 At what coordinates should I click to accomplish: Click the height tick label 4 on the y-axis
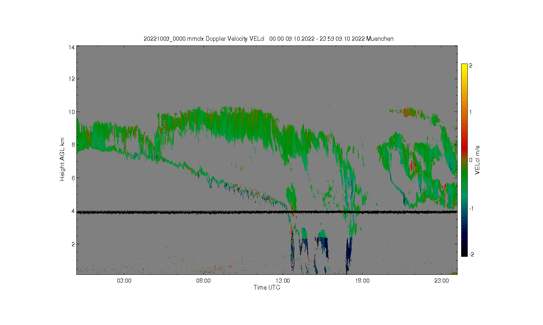pos(73,211)
